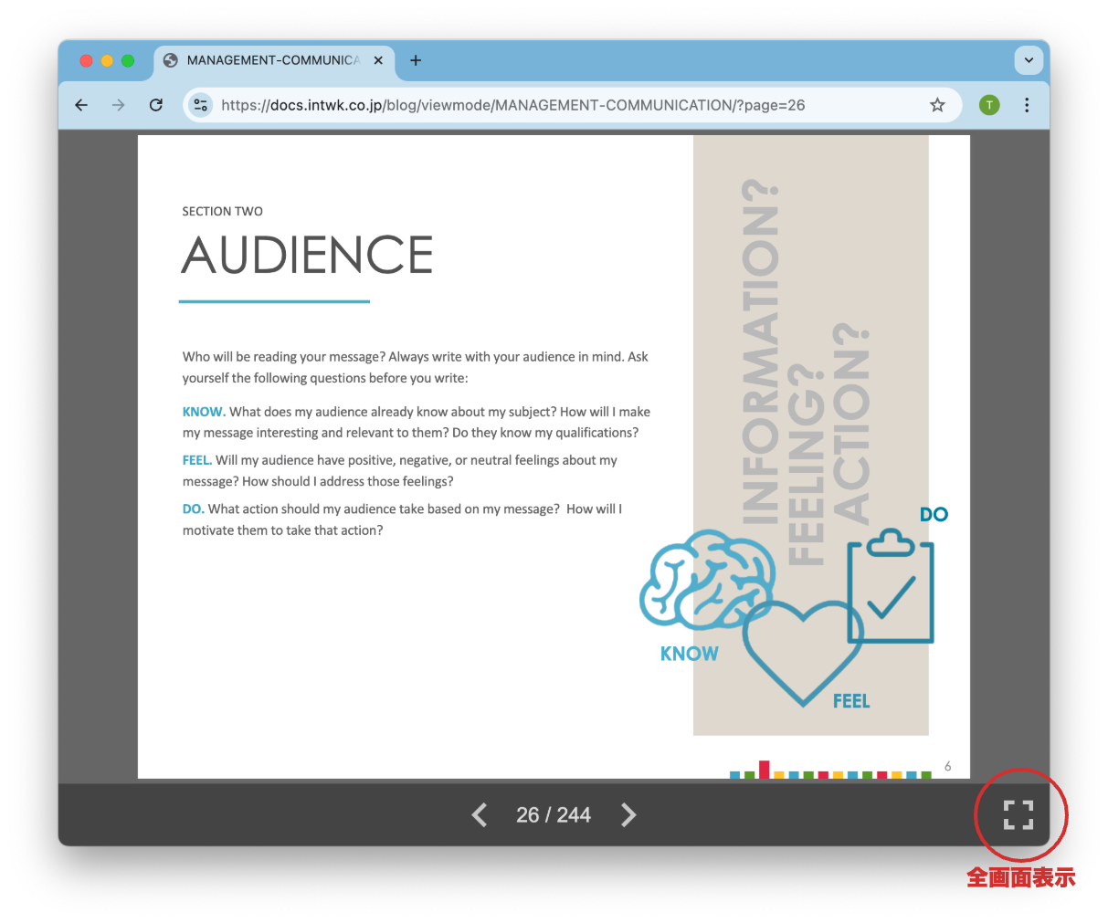
Task: Click the URL address field
Action: [548, 105]
